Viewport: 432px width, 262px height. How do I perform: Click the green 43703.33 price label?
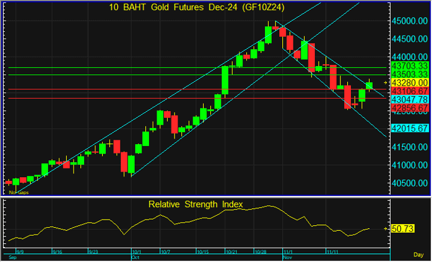(x=409, y=65)
